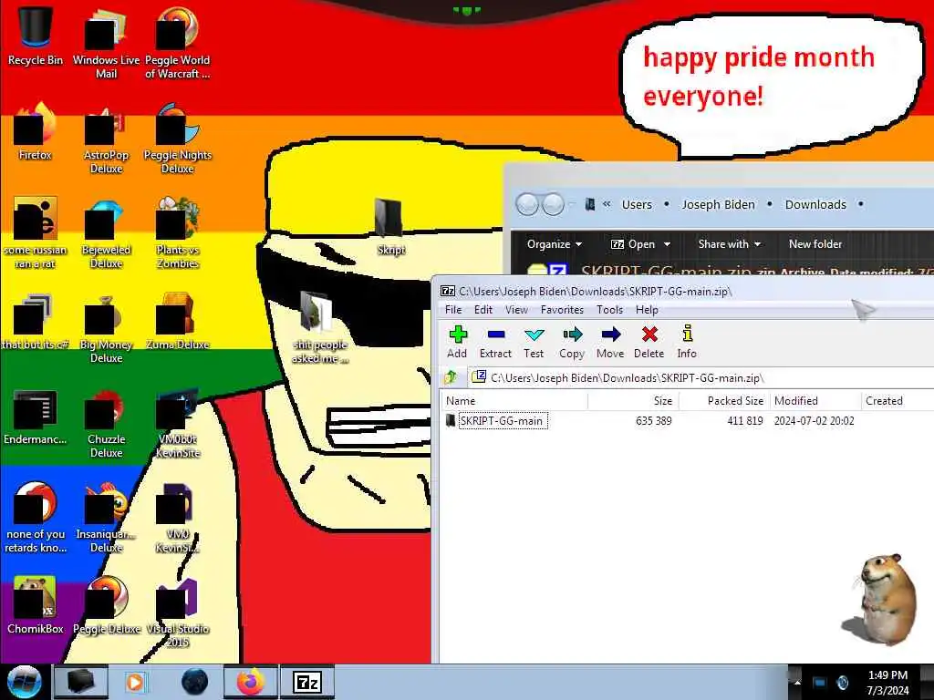Select the ChomikBox desktop icon

(36, 605)
